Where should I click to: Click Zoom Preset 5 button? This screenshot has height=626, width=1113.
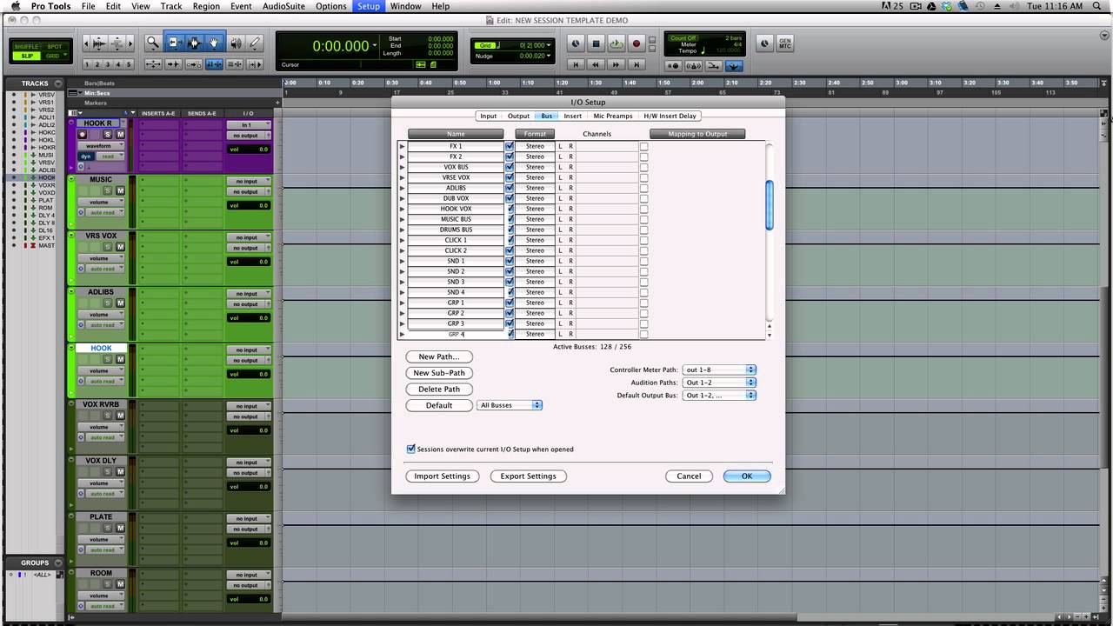click(129, 64)
